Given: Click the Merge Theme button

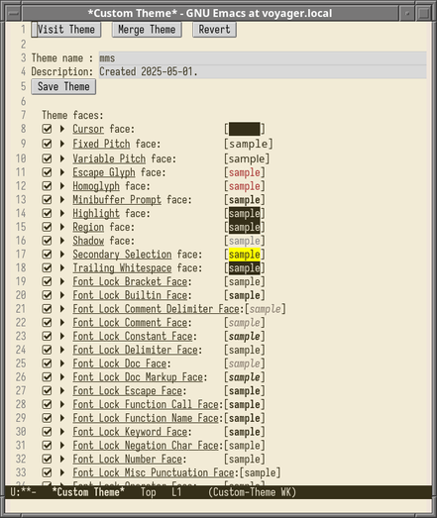Looking at the screenshot, I should [x=147, y=30].
